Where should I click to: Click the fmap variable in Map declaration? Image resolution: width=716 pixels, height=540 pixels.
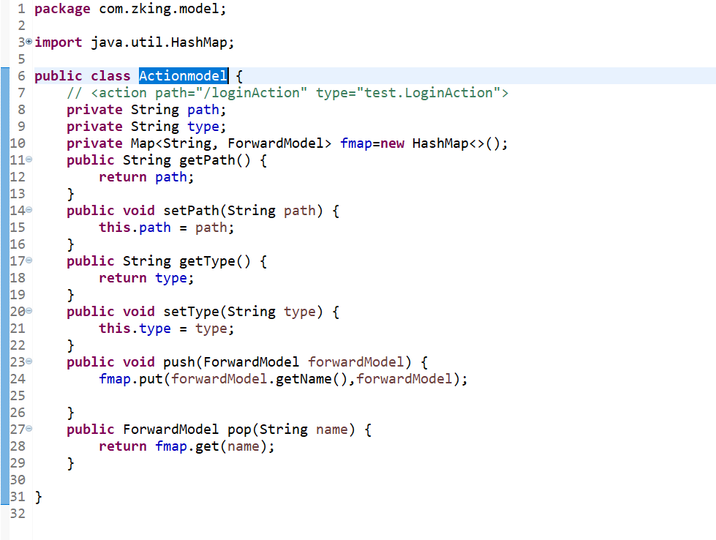click(x=356, y=143)
